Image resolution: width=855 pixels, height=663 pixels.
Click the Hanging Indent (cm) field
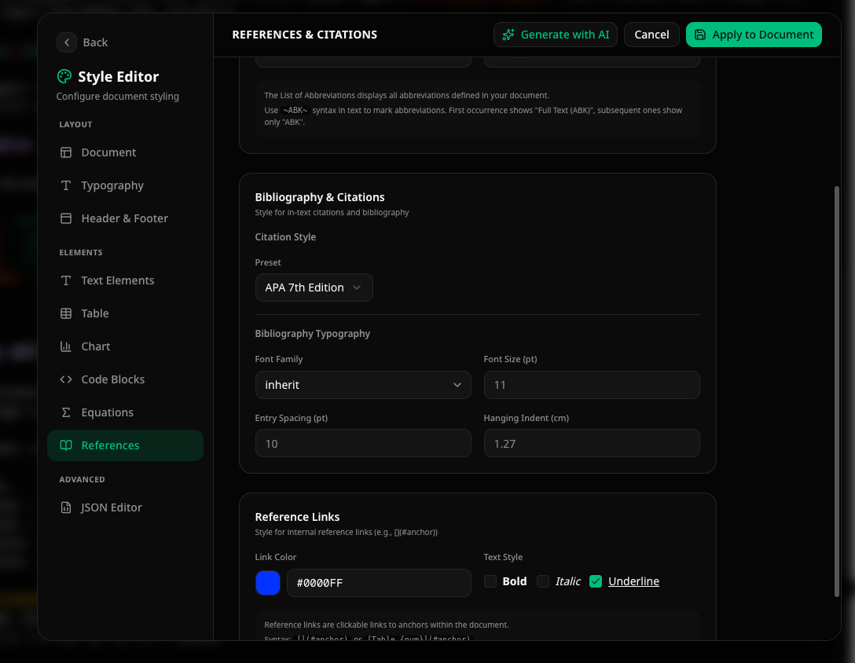592,443
